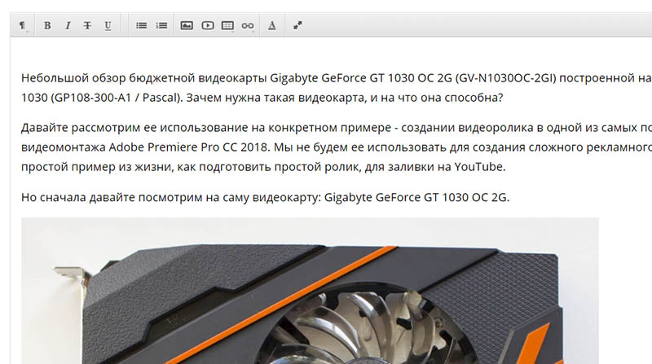Viewport: 652px width, 364px height.
Task: Insert an image into the article
Action: (x=187, y=26)
